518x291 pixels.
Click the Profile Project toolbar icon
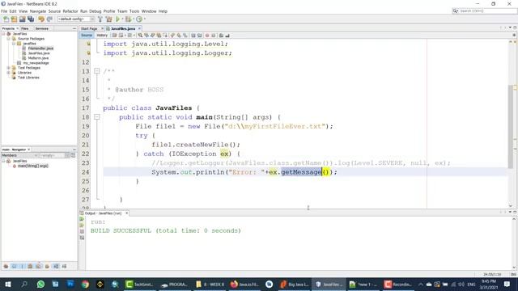pos(139,19)
